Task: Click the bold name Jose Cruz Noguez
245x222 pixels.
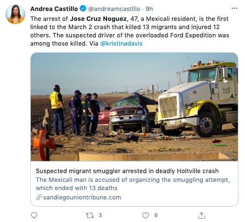Action: (98, 19)
